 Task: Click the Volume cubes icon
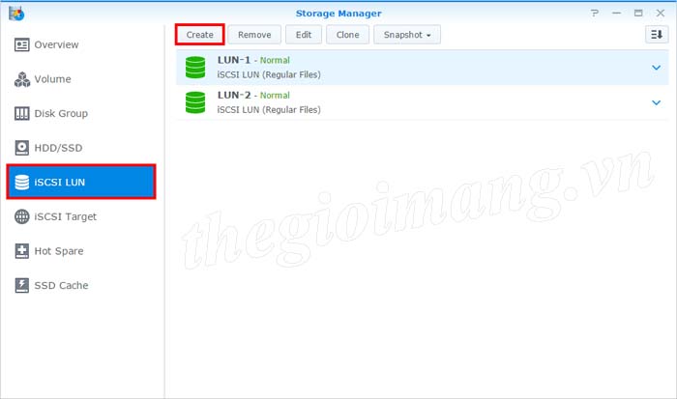[x=22, y=79]
